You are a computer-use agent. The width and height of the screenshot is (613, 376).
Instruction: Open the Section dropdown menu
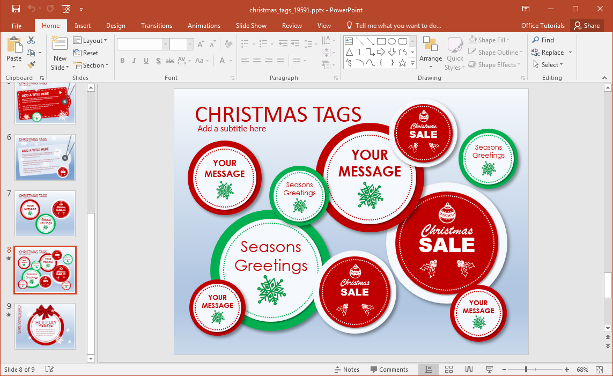(91, 65)
